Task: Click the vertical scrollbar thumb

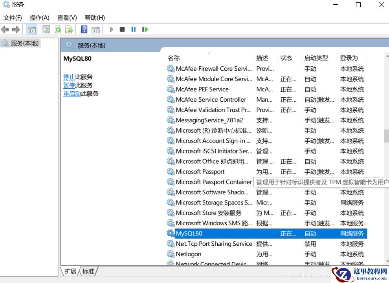Action: (387, 136)
